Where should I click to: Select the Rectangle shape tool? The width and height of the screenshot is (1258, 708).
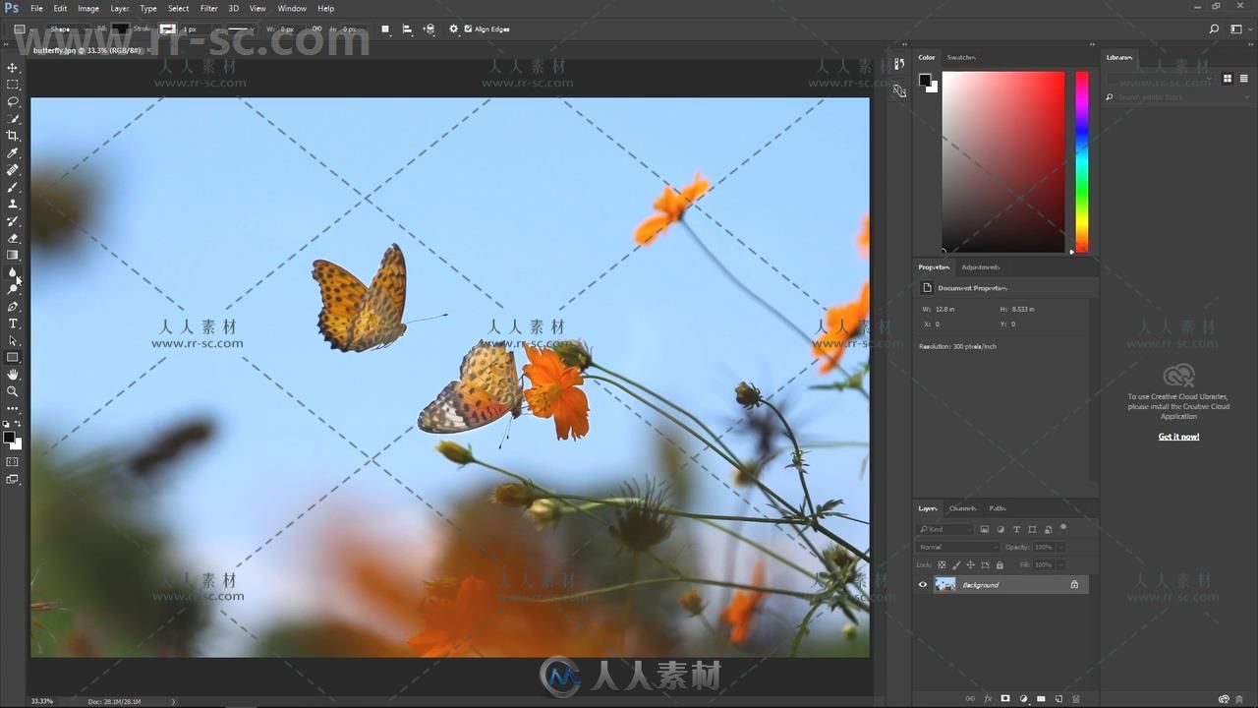coord(13,358)
